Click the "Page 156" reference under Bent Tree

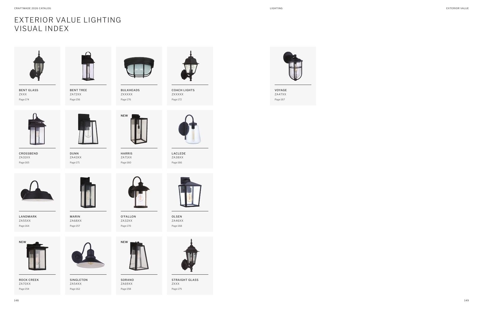coord(75,99)
